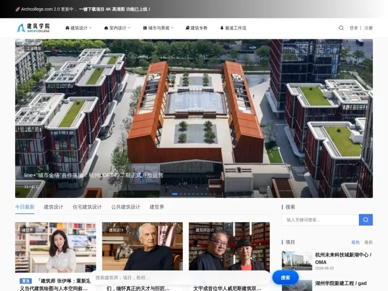Viewport: 388px width, 291px height.
Task: Open the LOFT49 hero article headline
Action: pos(94,176)
